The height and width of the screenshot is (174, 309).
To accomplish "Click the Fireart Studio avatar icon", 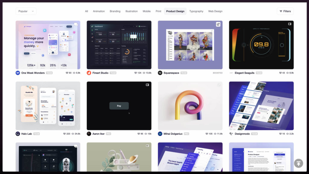I will pos(89,73).
